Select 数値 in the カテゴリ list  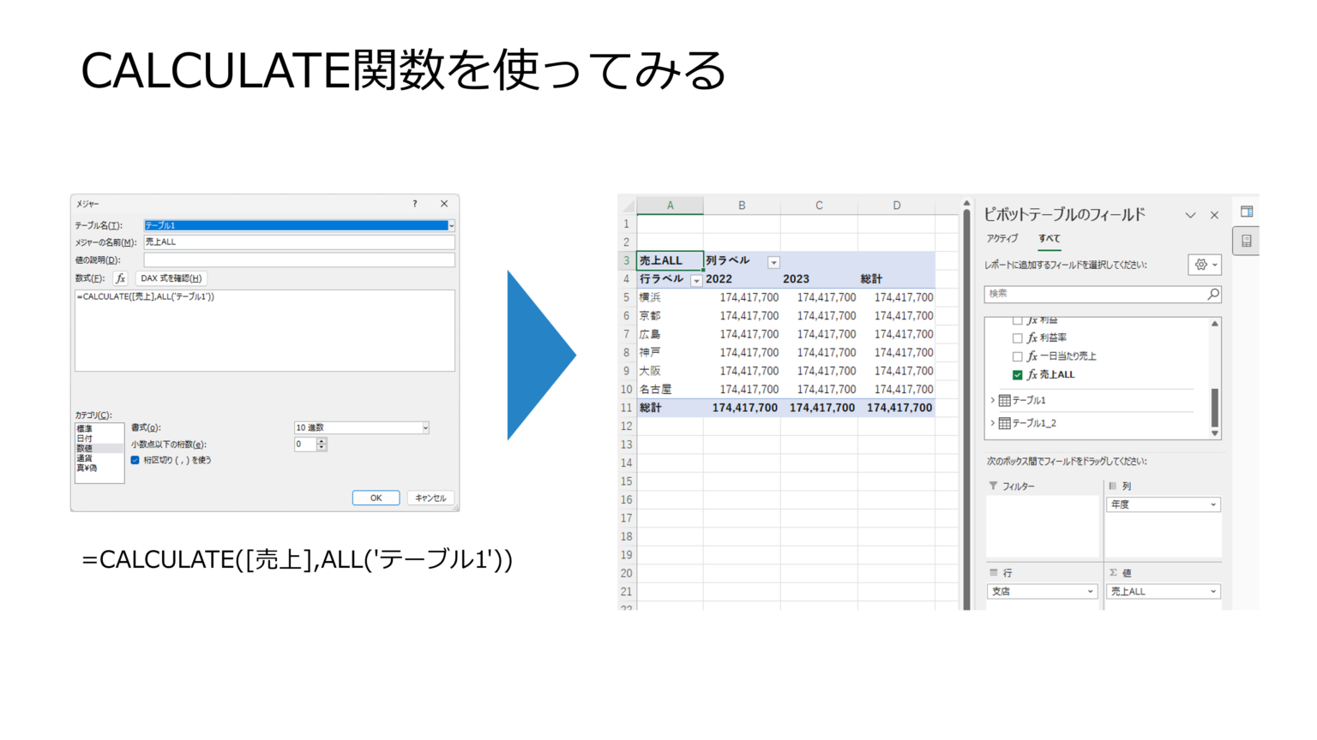coord(83,446)
